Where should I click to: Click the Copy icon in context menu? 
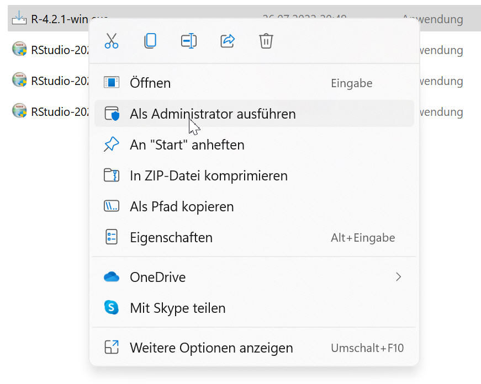click(150, 41)
